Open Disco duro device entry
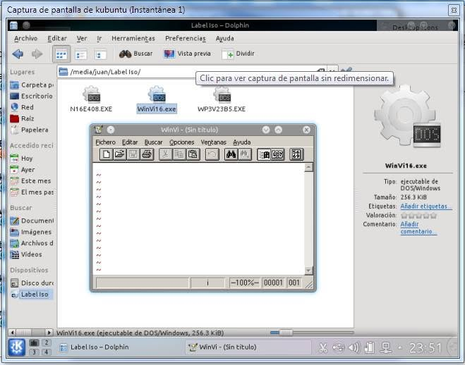 pos(32,283)
